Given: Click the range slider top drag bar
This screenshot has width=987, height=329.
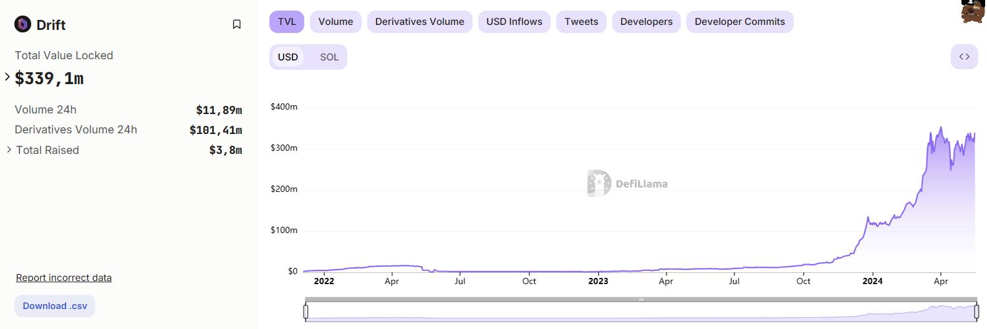Looking at the screenshot, I should pyautogui.click(x=641, y=300).
